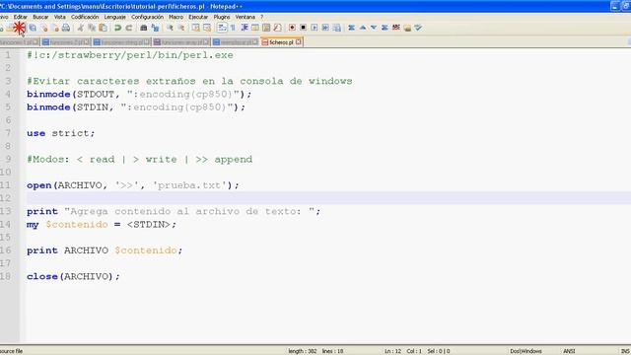
Task: Click the 'open(ARCHIVO' code line
Action: coord(133,185)
